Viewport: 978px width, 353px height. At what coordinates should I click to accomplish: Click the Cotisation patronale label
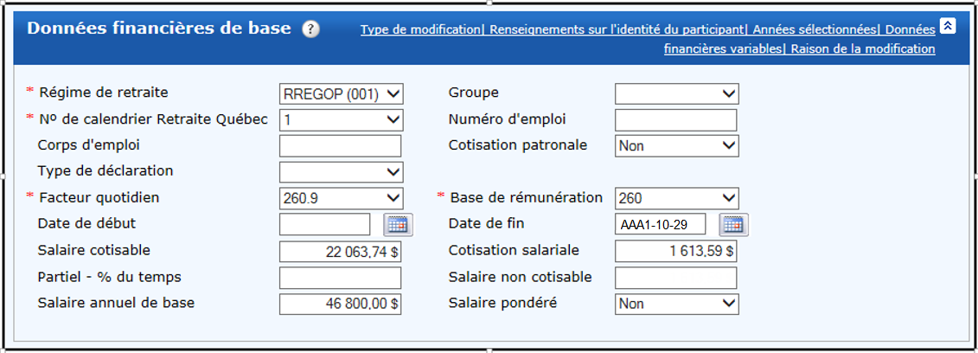518,144
